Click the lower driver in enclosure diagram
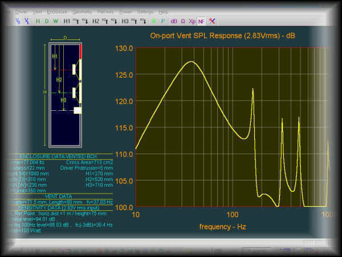342x257 pixels. [x=77, y=93]
